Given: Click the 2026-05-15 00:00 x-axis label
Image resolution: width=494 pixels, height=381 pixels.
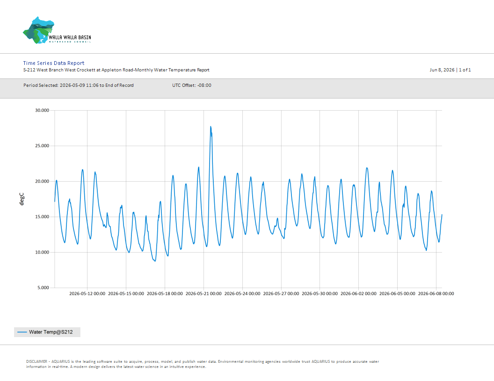Looking at the screenshot, I should click(126, 294).
